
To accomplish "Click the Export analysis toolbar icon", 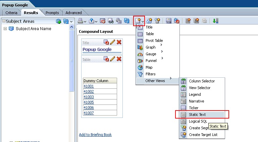I will pyautogui.click(x=92, y=21).
